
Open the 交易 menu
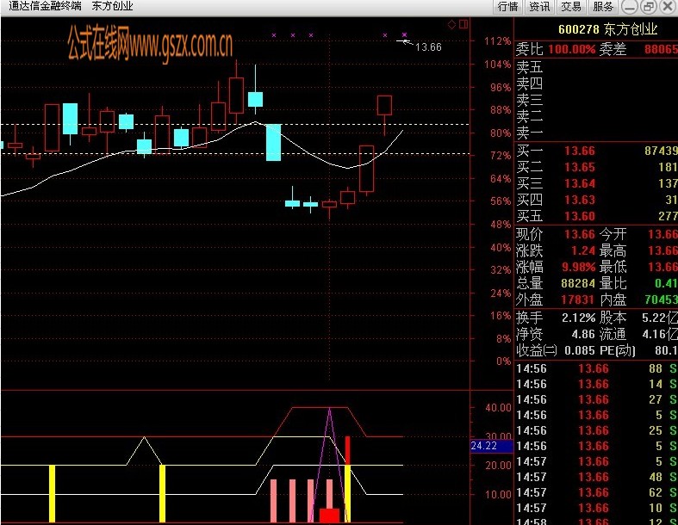[x=571, y=7]
